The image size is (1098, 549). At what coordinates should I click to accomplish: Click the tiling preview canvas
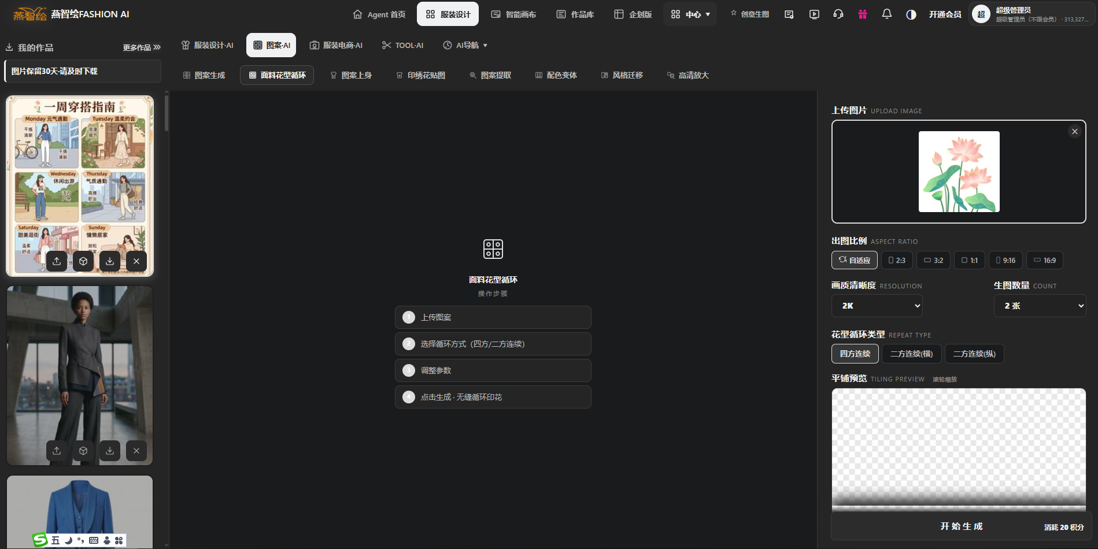[x=959, y=450]
